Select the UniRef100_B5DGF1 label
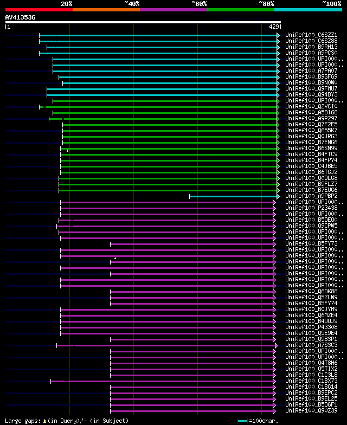The image size is (347, 425). (311, 404)
